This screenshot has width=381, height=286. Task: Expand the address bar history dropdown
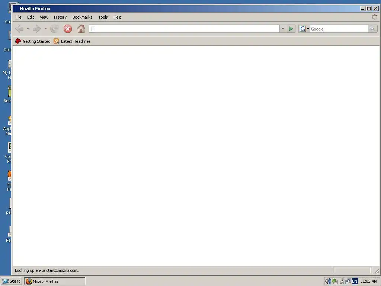click(283, 29)
